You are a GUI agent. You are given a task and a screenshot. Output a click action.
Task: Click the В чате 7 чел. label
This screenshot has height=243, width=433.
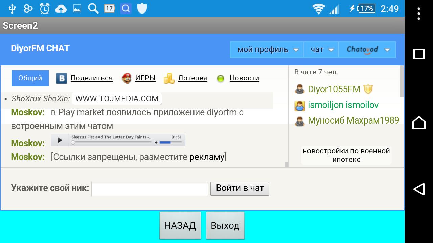316,72
